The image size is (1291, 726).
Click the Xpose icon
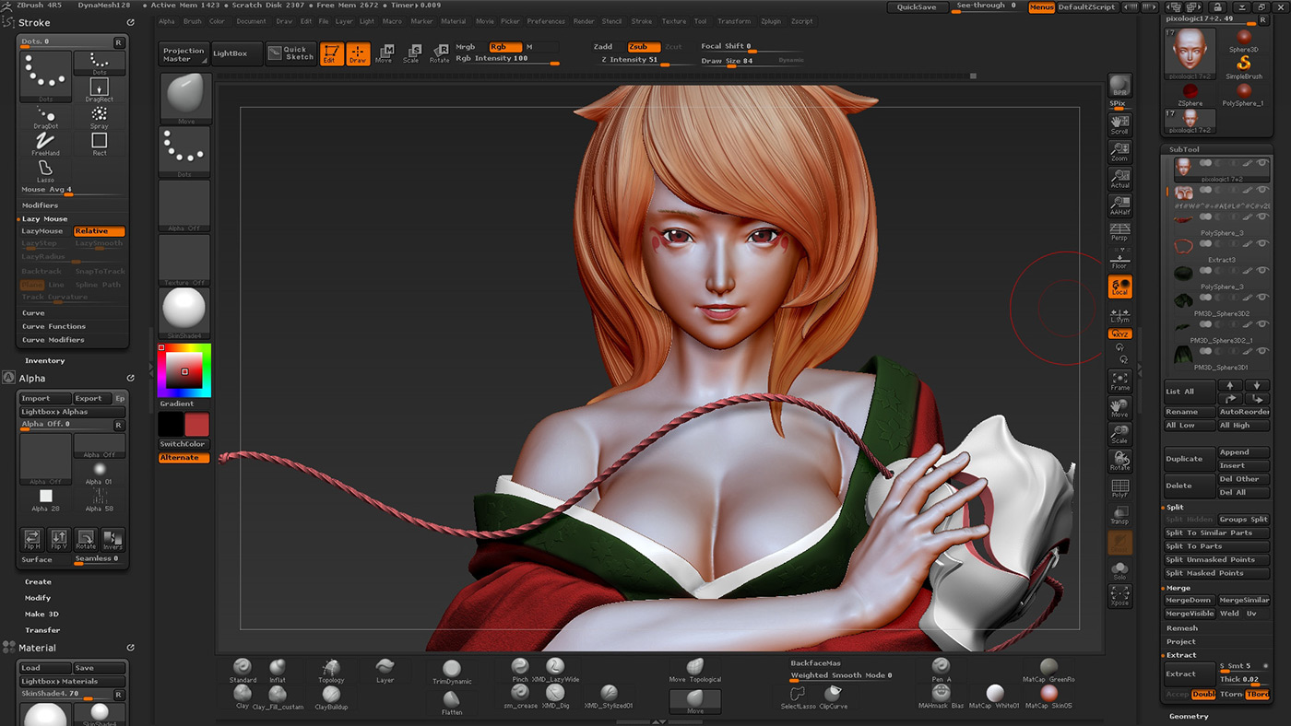pyautogui.click(x=1119, y=596)
